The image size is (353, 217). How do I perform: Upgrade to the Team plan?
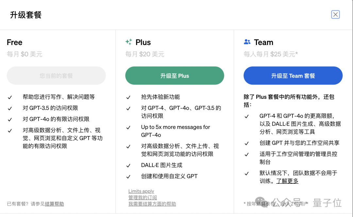[x=293, y=76]
